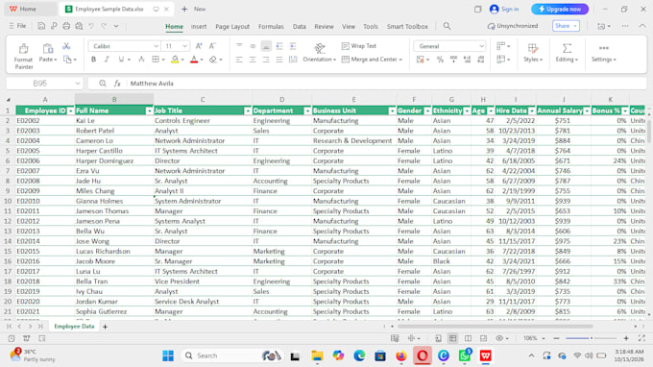Click the zoom slider in status bar

pyautogui.click(x=591, y=338)
